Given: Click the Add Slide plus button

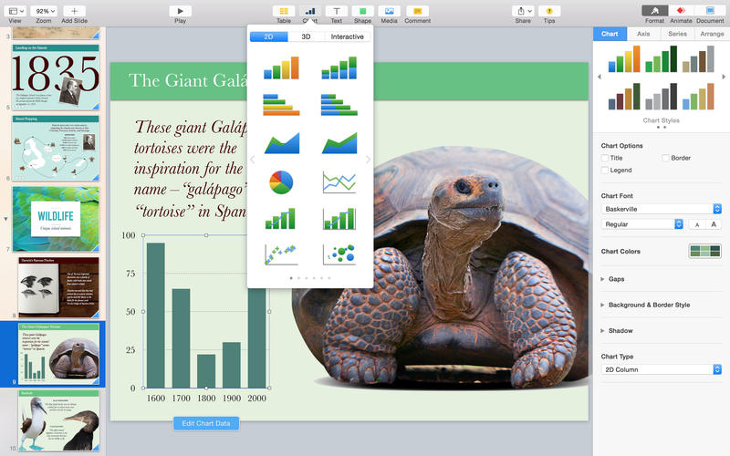Looking at the screenshot, I should (74, 11).
